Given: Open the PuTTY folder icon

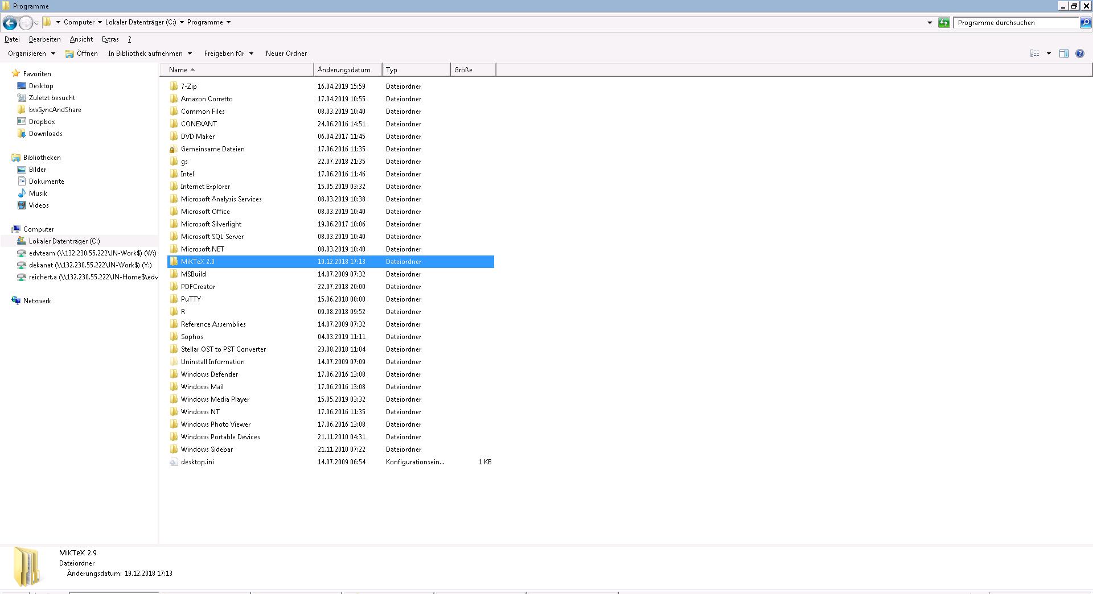Looking at the screenshot, I should 174,299.
